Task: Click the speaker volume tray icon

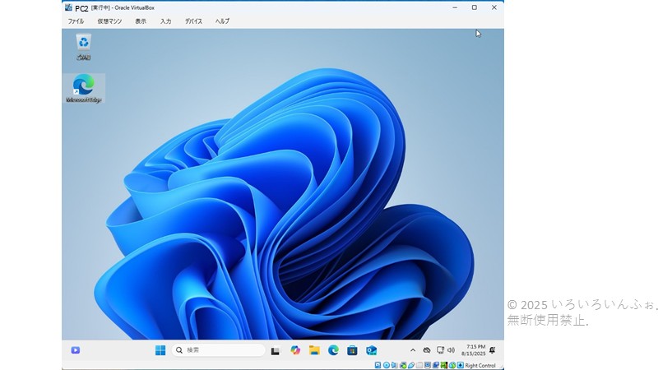Action: point(451,350)
